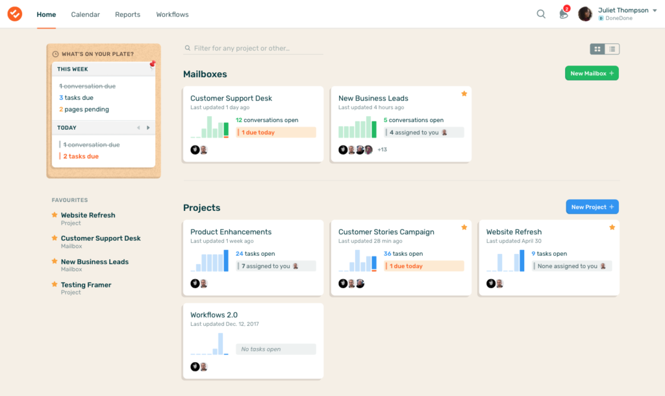The width and height of the screenshot is (665, 396).
Task: Click the bar chart on Workflows 2.0 card
Action: (209, 344)
